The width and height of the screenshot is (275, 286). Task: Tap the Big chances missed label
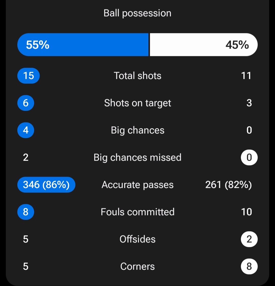pos(137,157)
